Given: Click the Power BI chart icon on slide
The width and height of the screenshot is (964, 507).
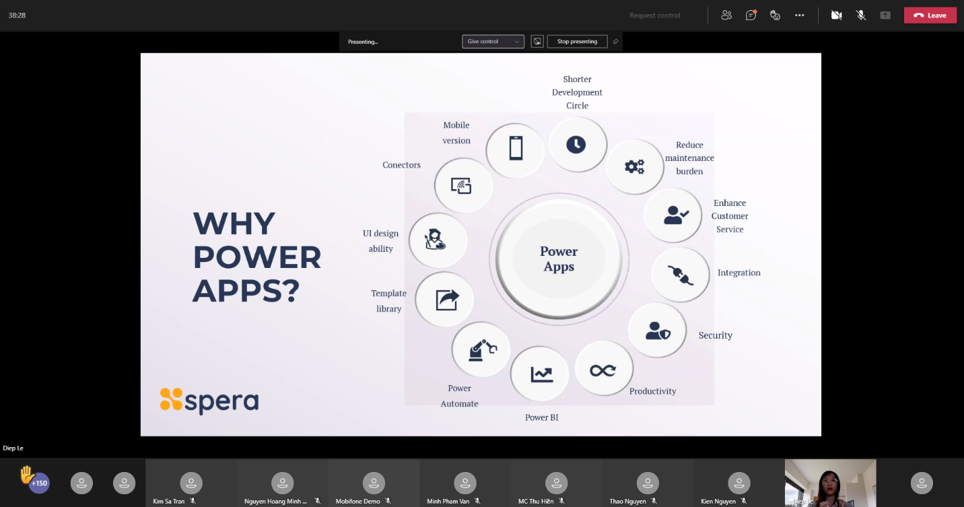Looking at the screenshot, I should (541, 374).
